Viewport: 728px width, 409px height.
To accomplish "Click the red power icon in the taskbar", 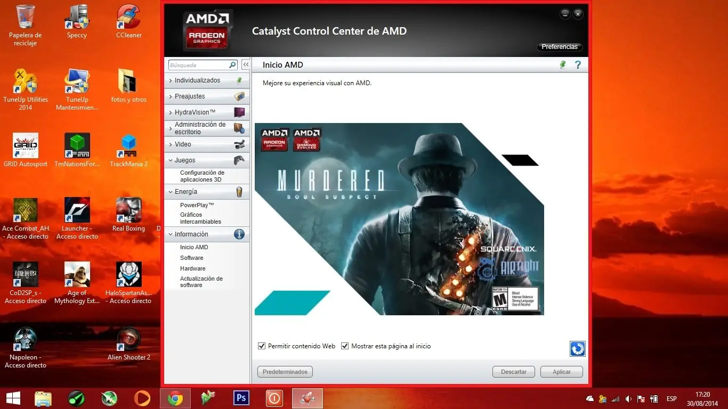I will [x=274, y=398].
